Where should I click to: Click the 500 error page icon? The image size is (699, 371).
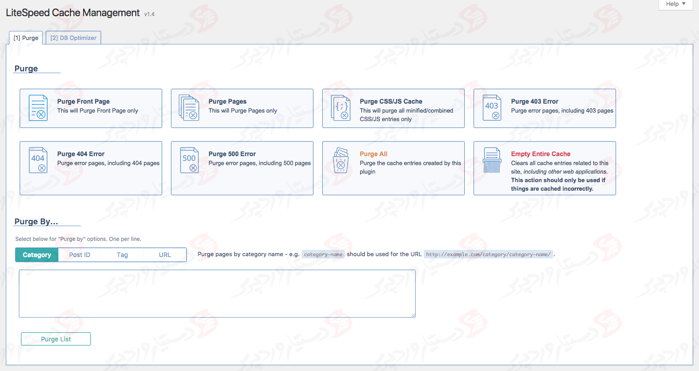coord(189,160)
